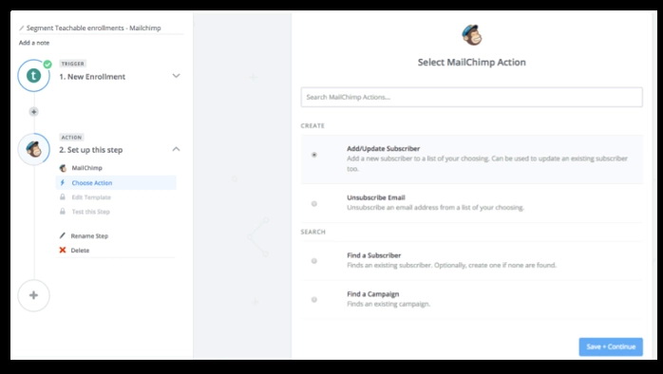This screenshot has width=663, height=374.
Task: Click the Add/Update Subscriber option title
Action: pyautogui.click(x=384, y=149)
